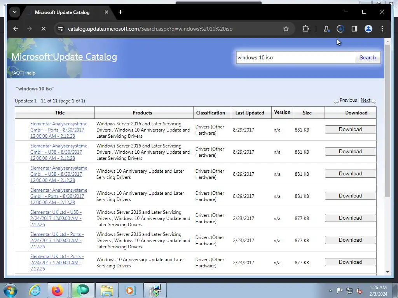
Task: Download Elementar UK Ltd Ports driver for Server 2016
Action: tap(350, 240)
